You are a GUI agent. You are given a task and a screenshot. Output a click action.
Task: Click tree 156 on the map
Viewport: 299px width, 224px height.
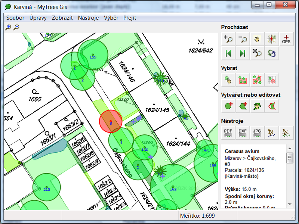pos(205,148)
